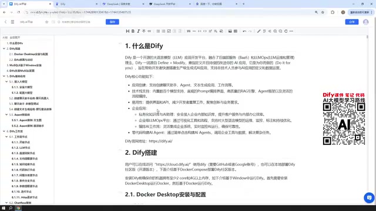
Task: Collapse the '5. Dify基础应用' outline section
Action: point(4,76)
